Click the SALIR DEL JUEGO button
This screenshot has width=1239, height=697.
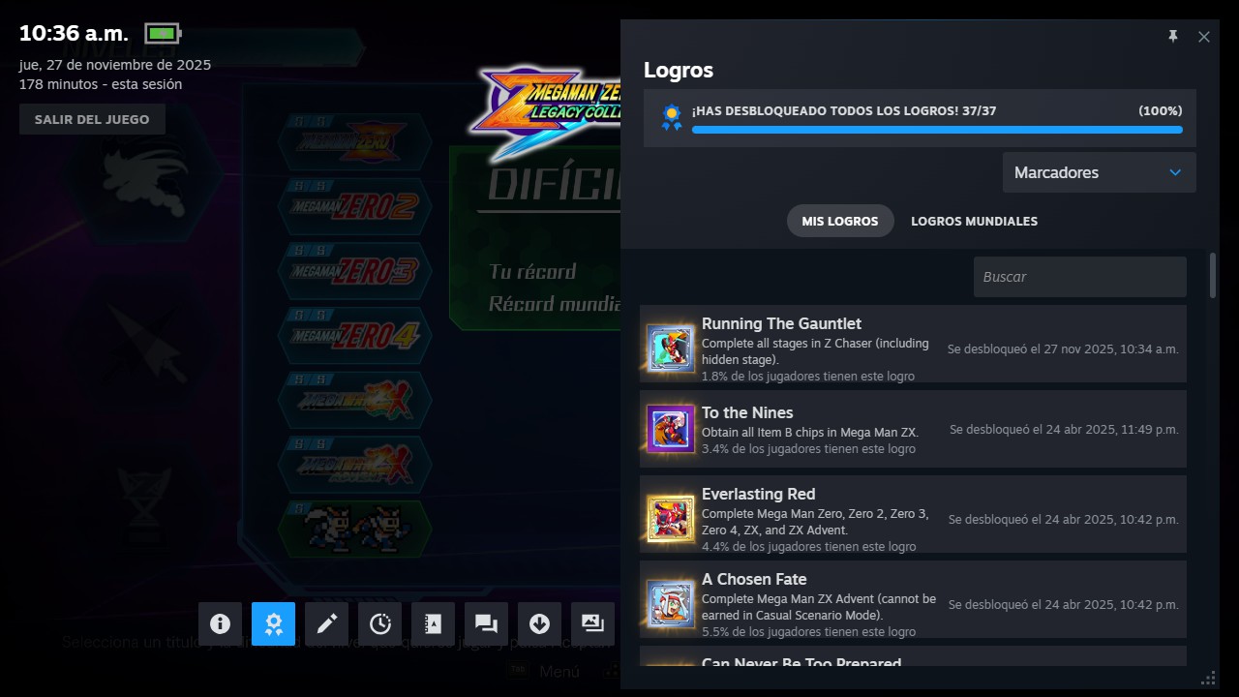92,119
